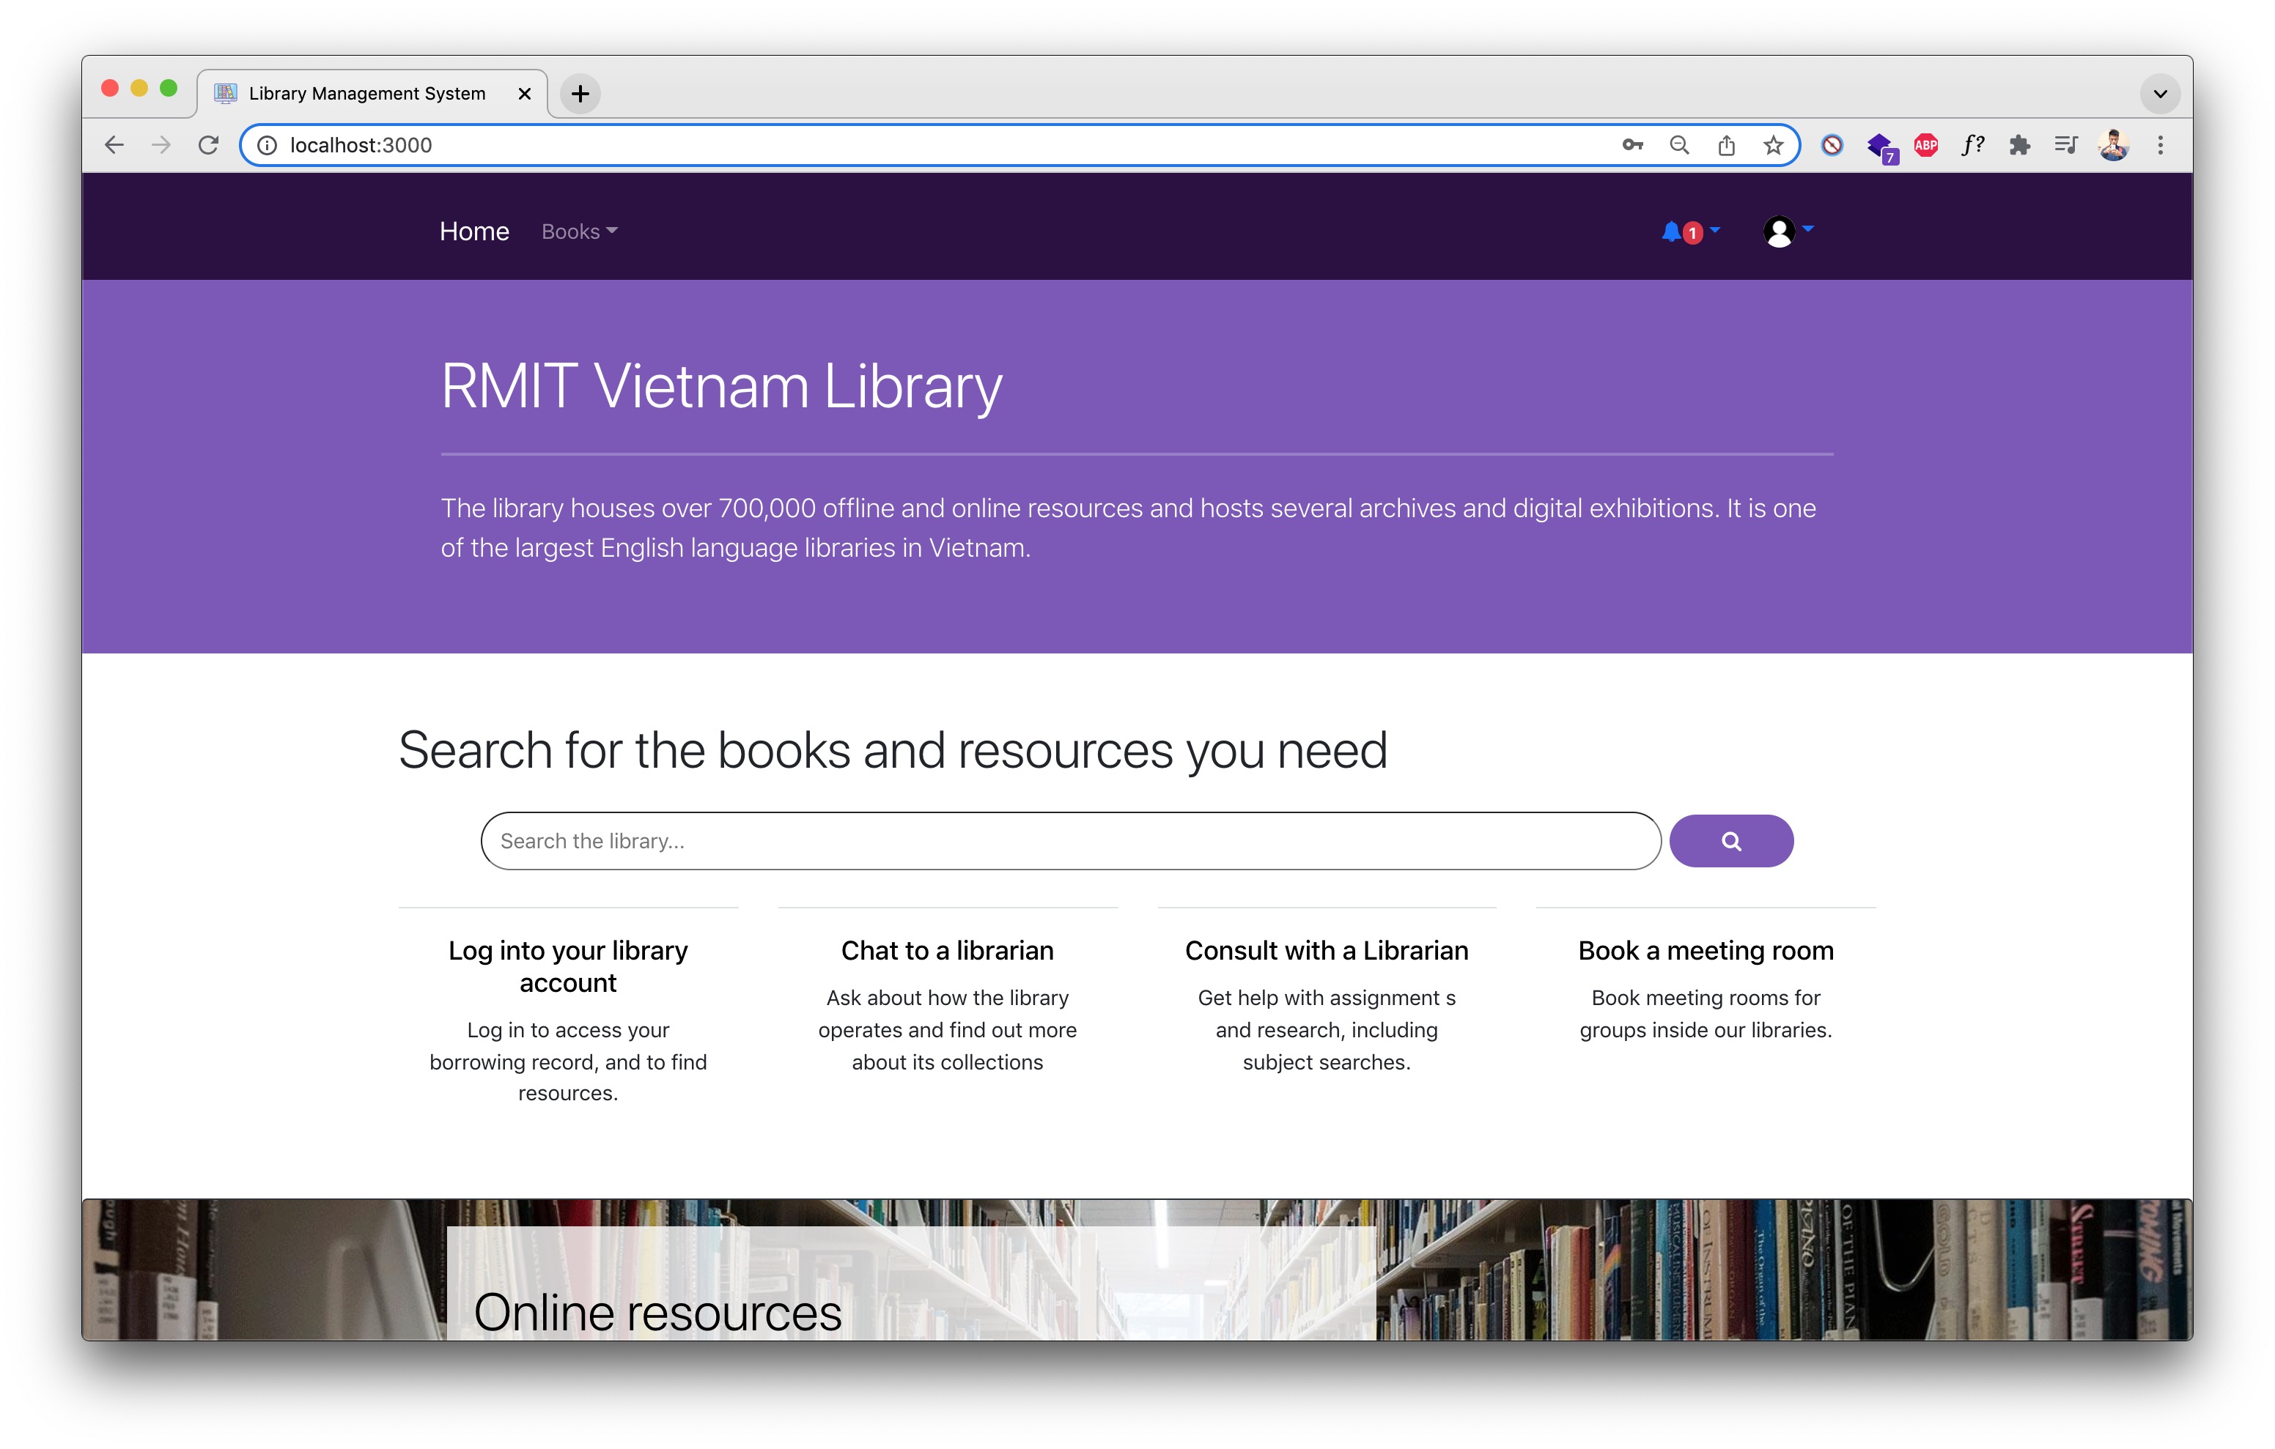The height and width of the screenshot is (1449, 2275).
Task: Expand the Books dropdown menu
Action: tap(579, 231)
